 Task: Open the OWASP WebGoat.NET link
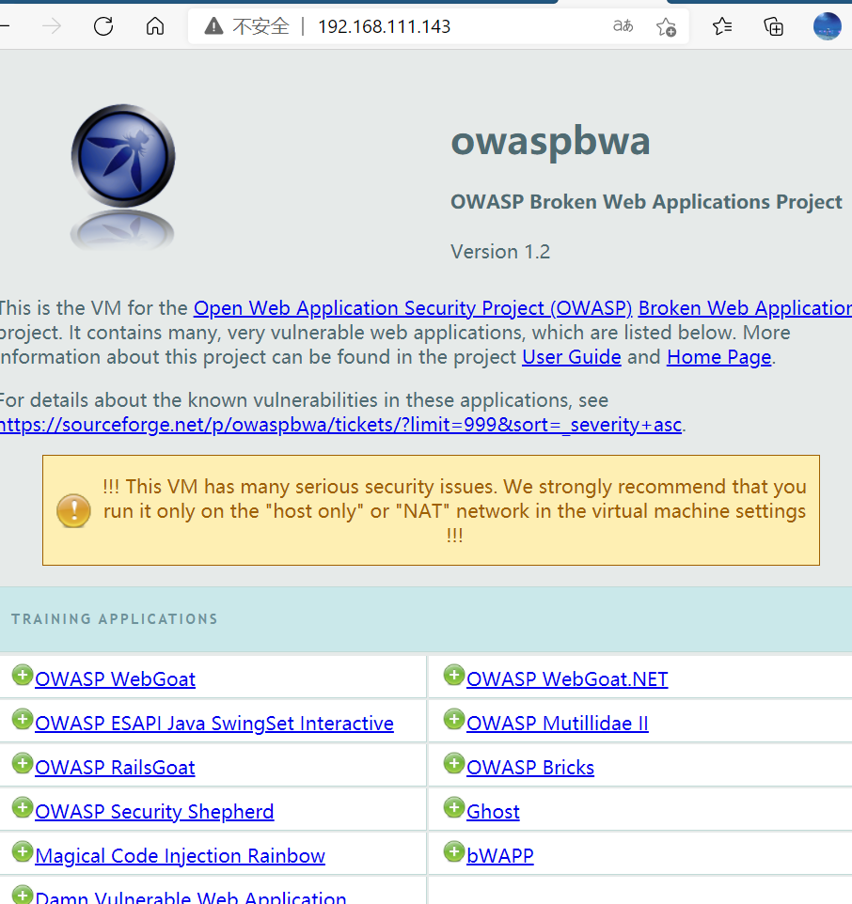(567, 679)
